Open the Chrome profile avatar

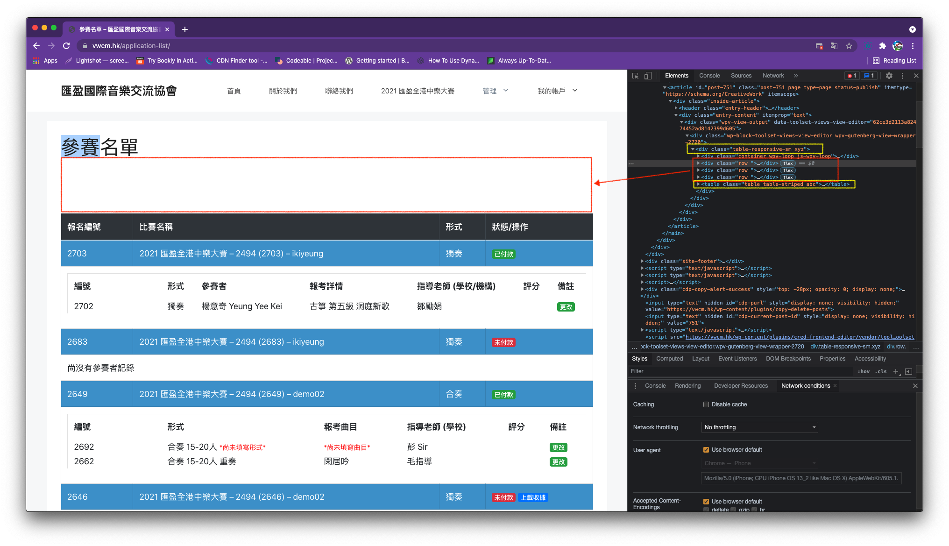(x=898, y=46)
